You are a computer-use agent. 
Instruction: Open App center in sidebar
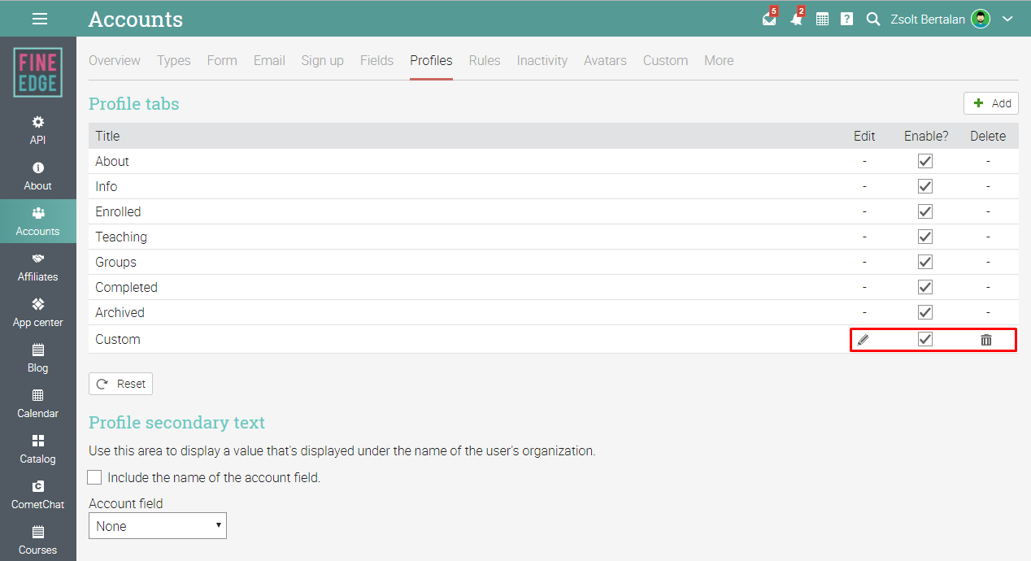38,313
